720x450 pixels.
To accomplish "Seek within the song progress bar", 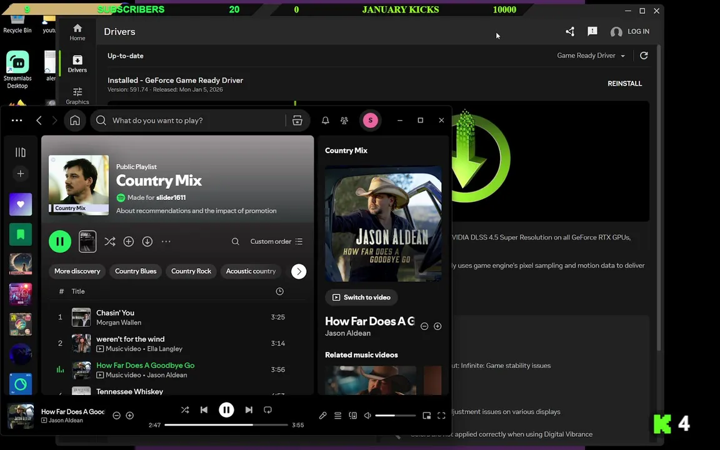I will point(226,425).
